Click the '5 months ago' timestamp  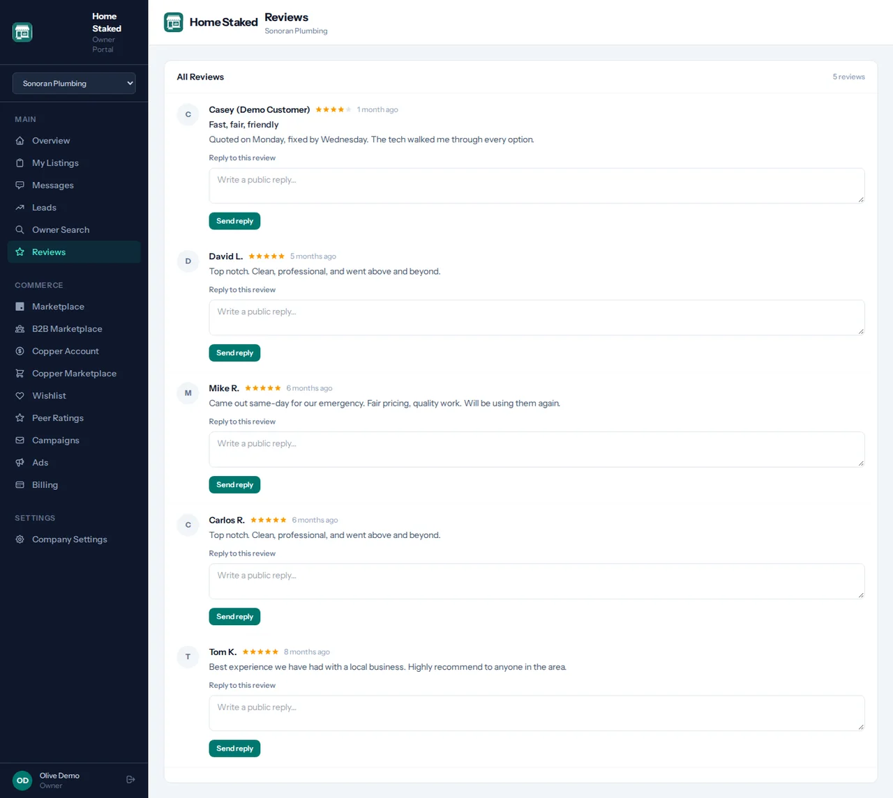313,256
